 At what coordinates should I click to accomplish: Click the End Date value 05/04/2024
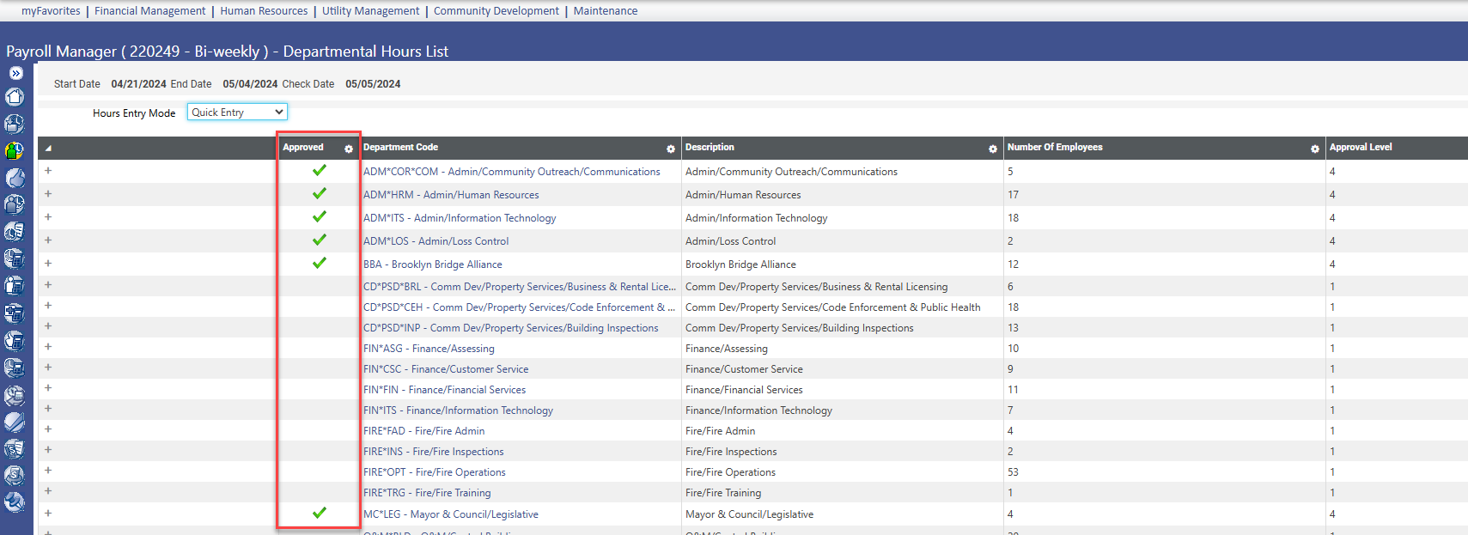[250, 84]
